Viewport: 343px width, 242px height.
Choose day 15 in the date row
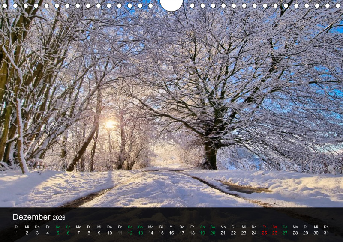[161, 233]
